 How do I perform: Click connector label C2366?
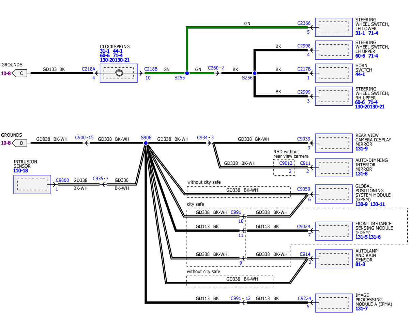[x=304, y=24]
